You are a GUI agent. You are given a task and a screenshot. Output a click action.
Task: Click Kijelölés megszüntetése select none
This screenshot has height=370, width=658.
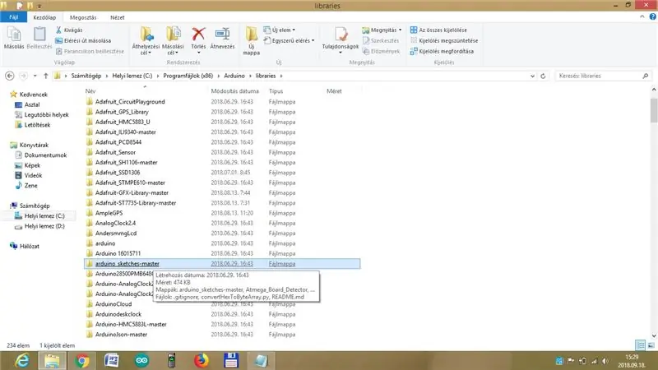(444, 40)
